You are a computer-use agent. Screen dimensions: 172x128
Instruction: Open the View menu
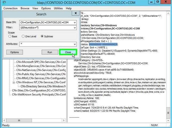[x=35, y=8]
